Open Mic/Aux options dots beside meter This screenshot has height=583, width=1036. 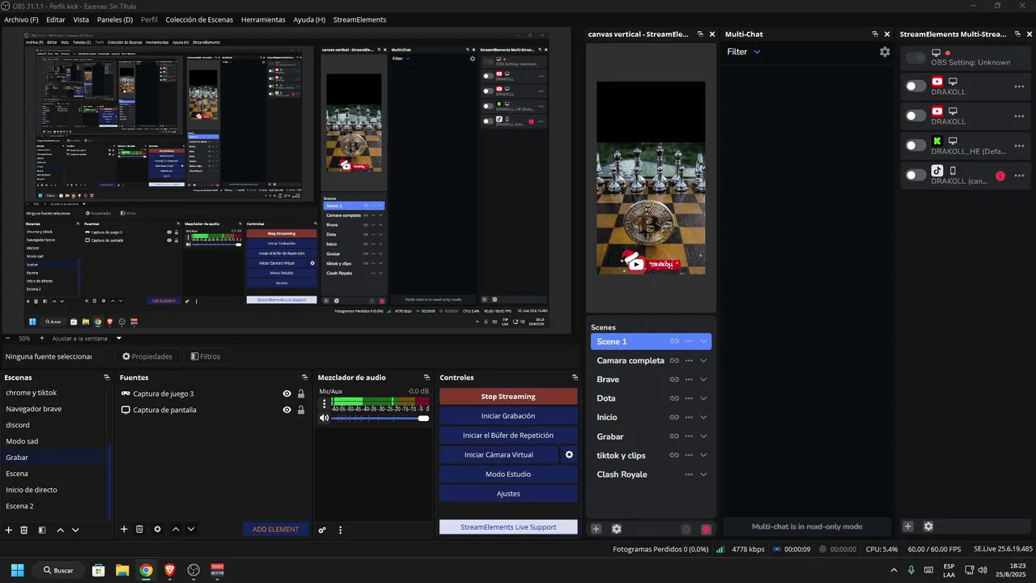point(325,402)
